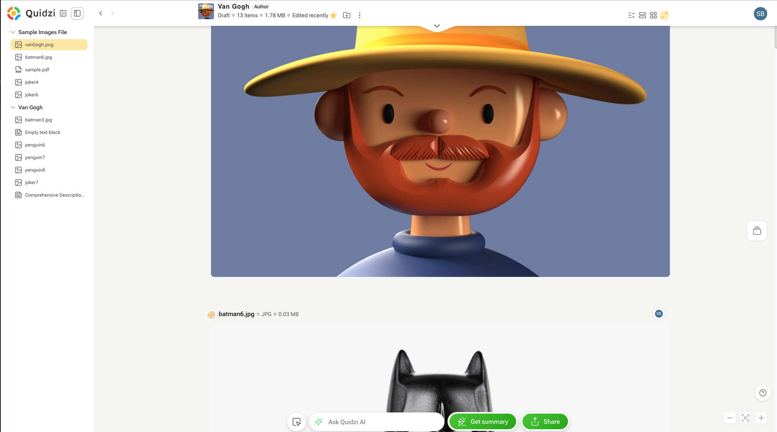Open the help question mark icon
The height and width of the screenshot is (432, 777).
(762, 393)
